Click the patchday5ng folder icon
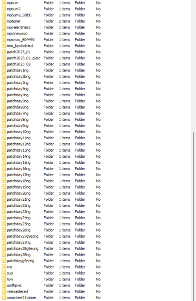The height and width of the screenshot is (301, 196). pyautogui.click(x=4, y=101)
